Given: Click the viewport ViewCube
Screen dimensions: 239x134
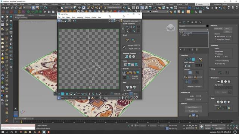Looking at the screenshot, I should coord(171,28).
